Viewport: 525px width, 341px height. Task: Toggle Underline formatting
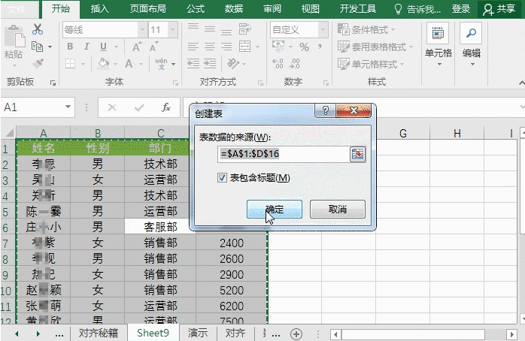(103, 47)
